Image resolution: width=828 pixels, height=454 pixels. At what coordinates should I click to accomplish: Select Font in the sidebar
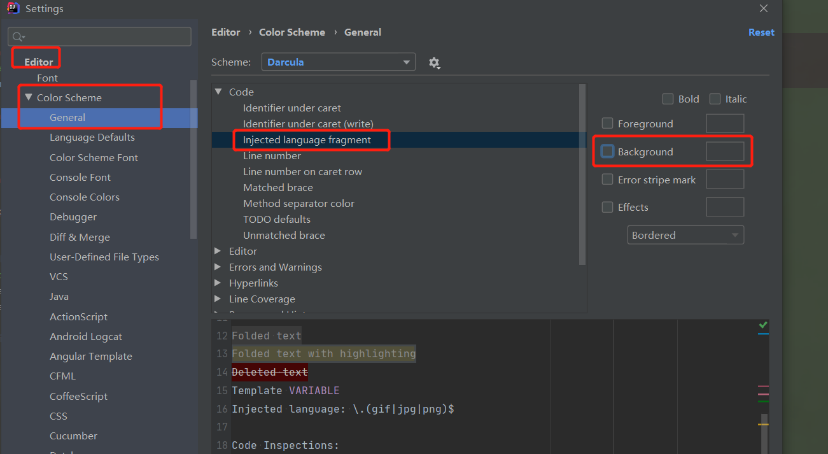pyautogui.click(x=47, y=78)
